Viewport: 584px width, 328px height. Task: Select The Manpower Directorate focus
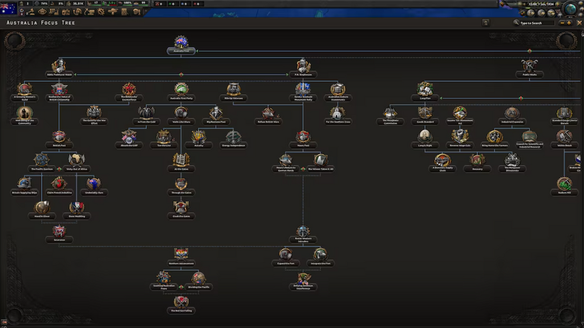click(512, 163)
